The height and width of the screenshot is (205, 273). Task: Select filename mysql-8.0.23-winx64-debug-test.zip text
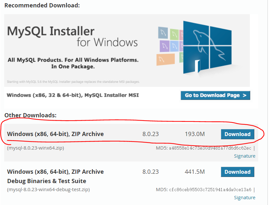click(48, 190)
